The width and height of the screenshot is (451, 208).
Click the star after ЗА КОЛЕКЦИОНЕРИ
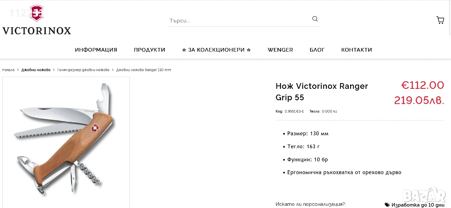pyautogui.click(x=249, y=50)
